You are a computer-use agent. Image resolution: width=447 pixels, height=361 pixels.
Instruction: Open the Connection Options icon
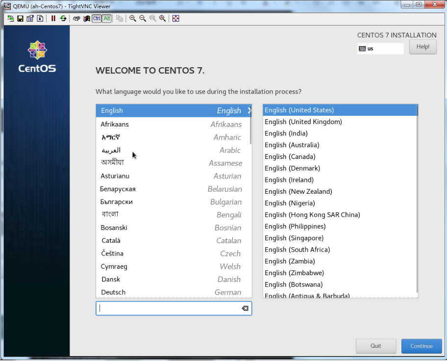pos(30,19)
